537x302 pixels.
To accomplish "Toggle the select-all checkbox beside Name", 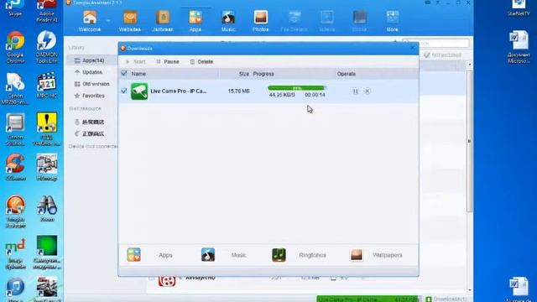I will click(x=124, y=73).
